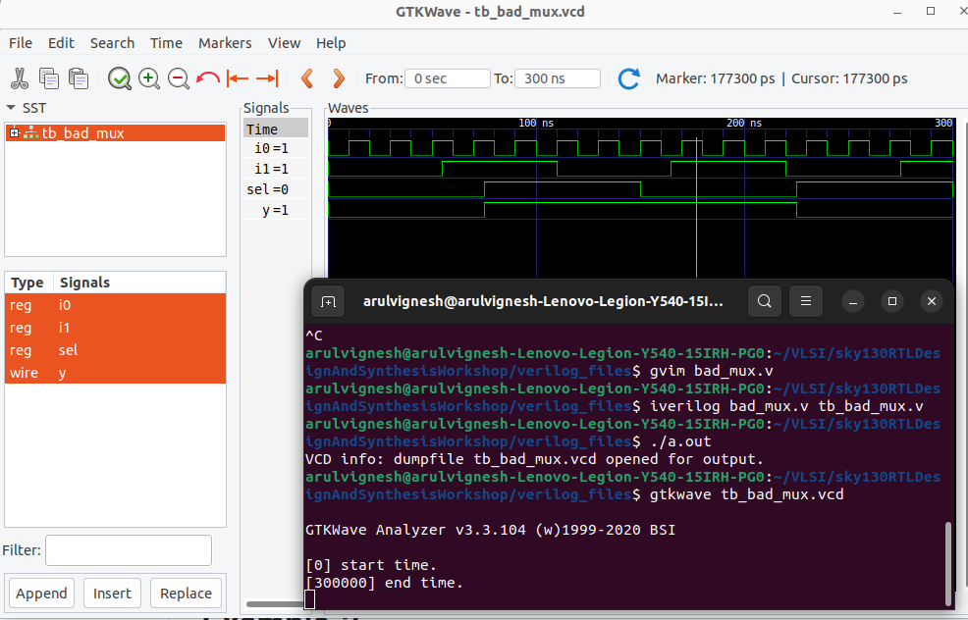Open the search icon in the terminal titlebar

point(765,301)
